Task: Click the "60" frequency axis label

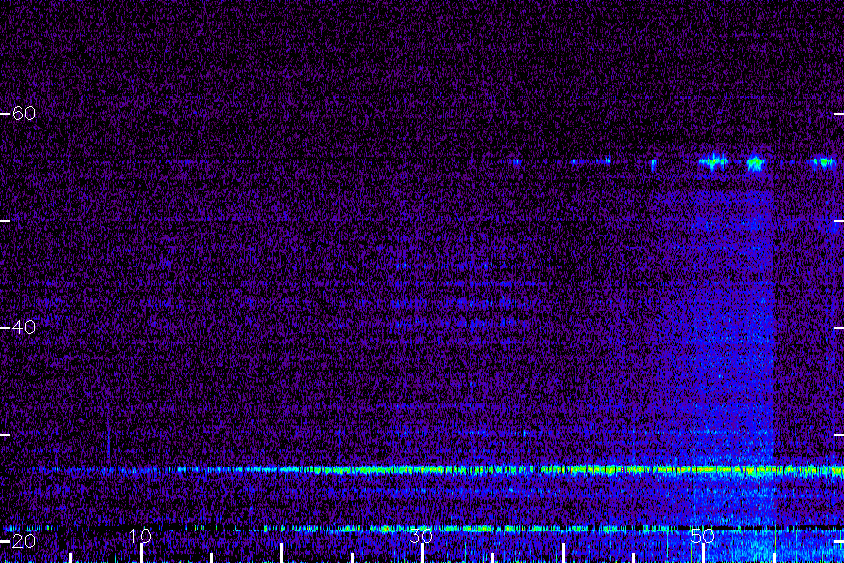Action: click(x=23, y=114)
